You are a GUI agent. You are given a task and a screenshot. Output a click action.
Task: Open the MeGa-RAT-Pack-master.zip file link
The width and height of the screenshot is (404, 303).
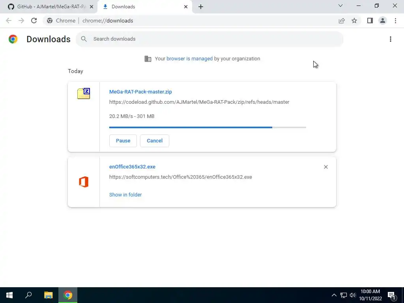pos(140,92)
